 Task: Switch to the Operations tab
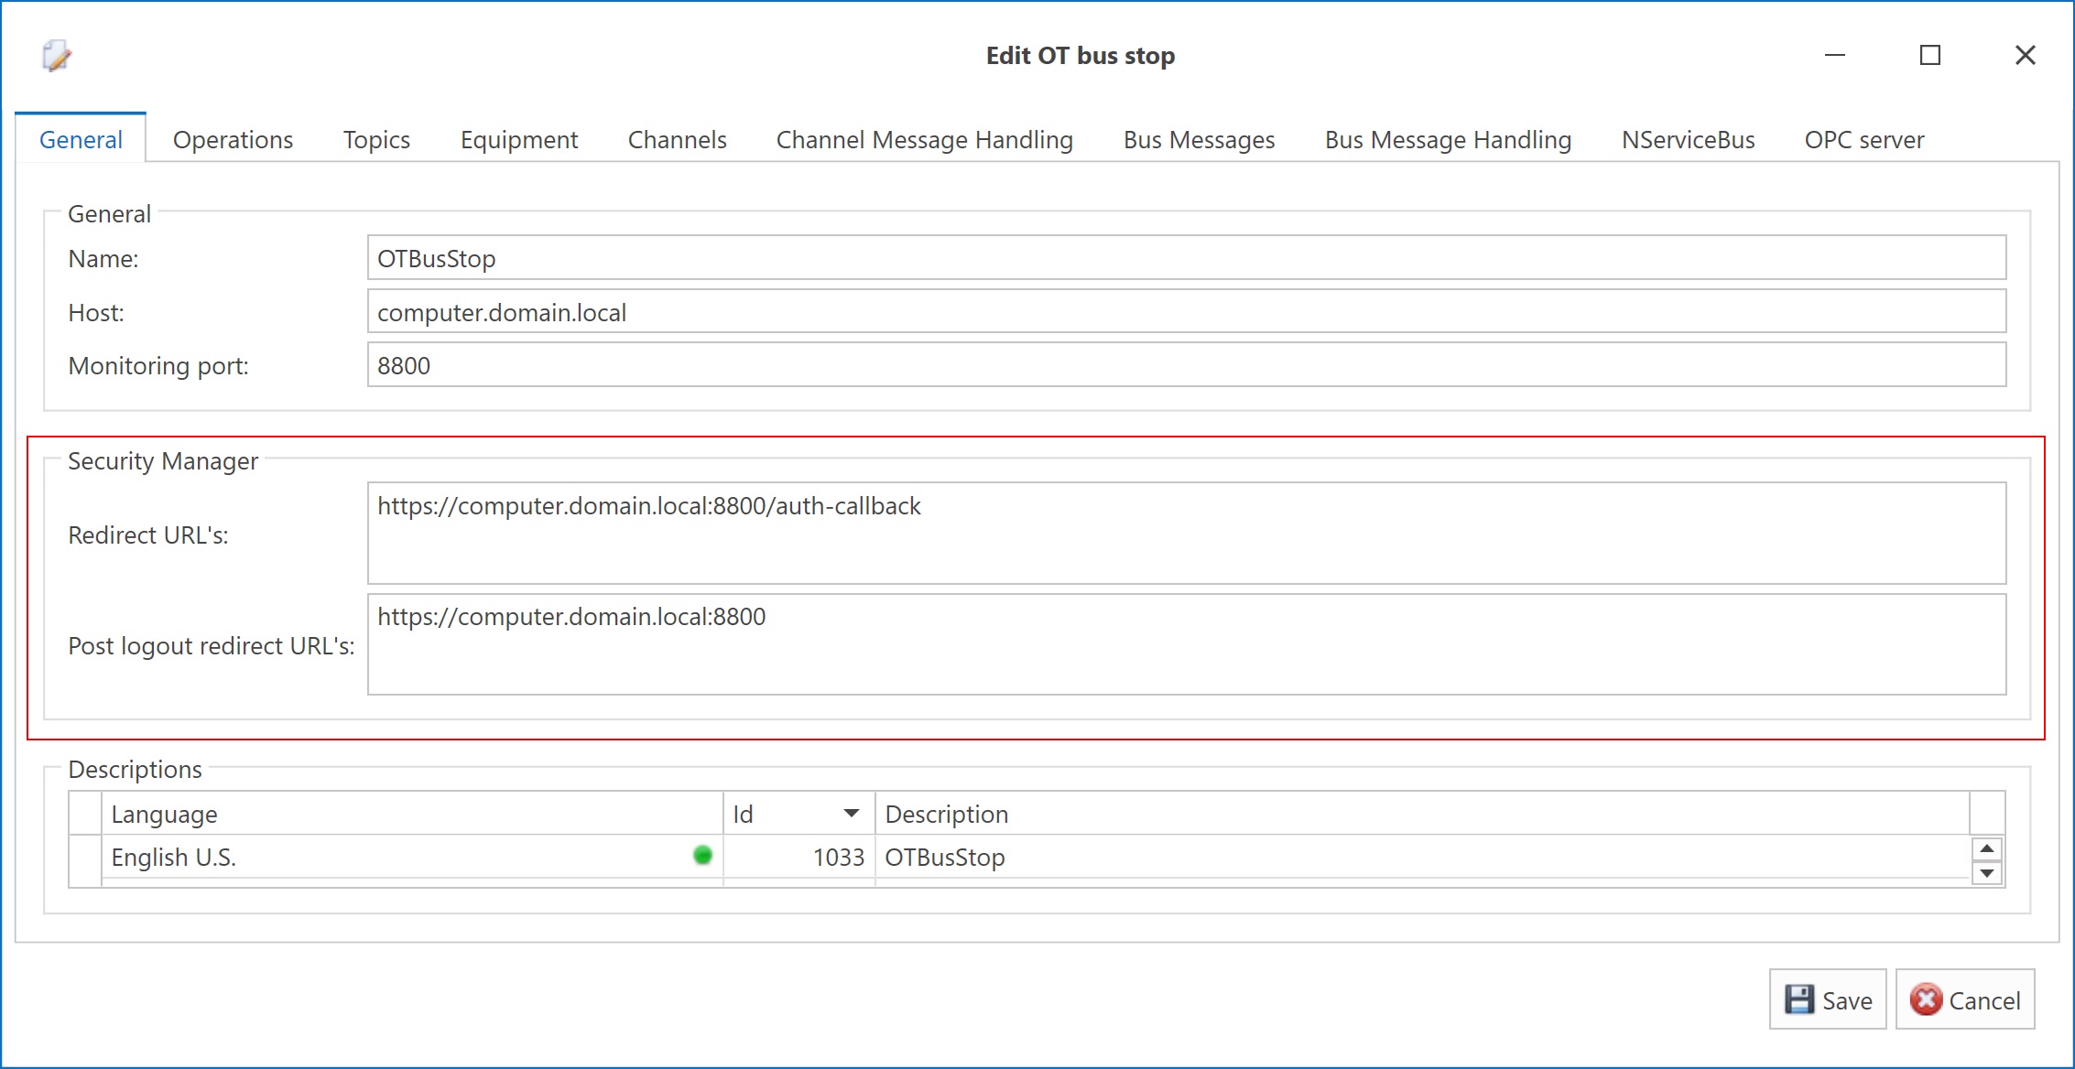click(x=233, y=140)
